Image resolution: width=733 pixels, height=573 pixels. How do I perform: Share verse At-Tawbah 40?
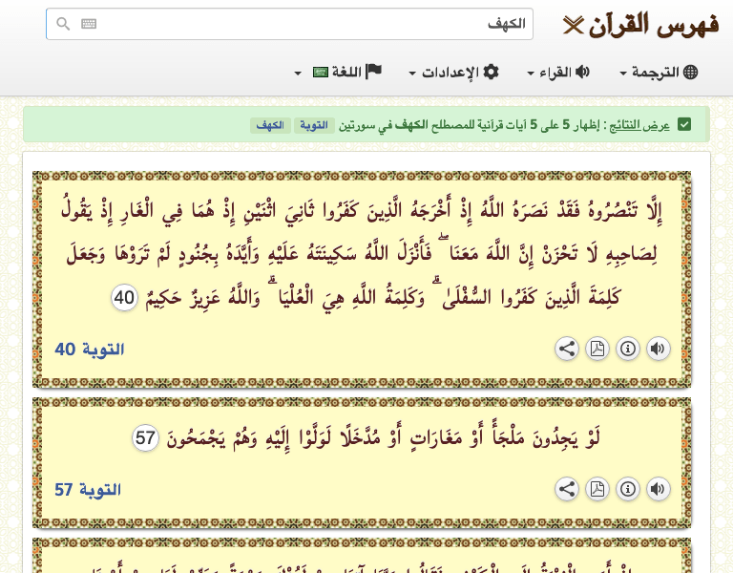point(567,349)
